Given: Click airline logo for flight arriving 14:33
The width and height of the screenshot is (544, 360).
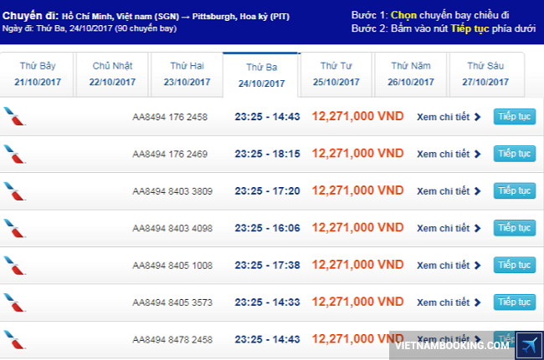Looking at the screenshot, I should [x=13, y=302].
